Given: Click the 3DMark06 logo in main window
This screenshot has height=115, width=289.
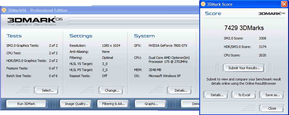Looking at the screenshot, I should coord(35,21).
